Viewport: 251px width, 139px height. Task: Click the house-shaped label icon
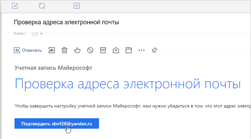point(116,50)
